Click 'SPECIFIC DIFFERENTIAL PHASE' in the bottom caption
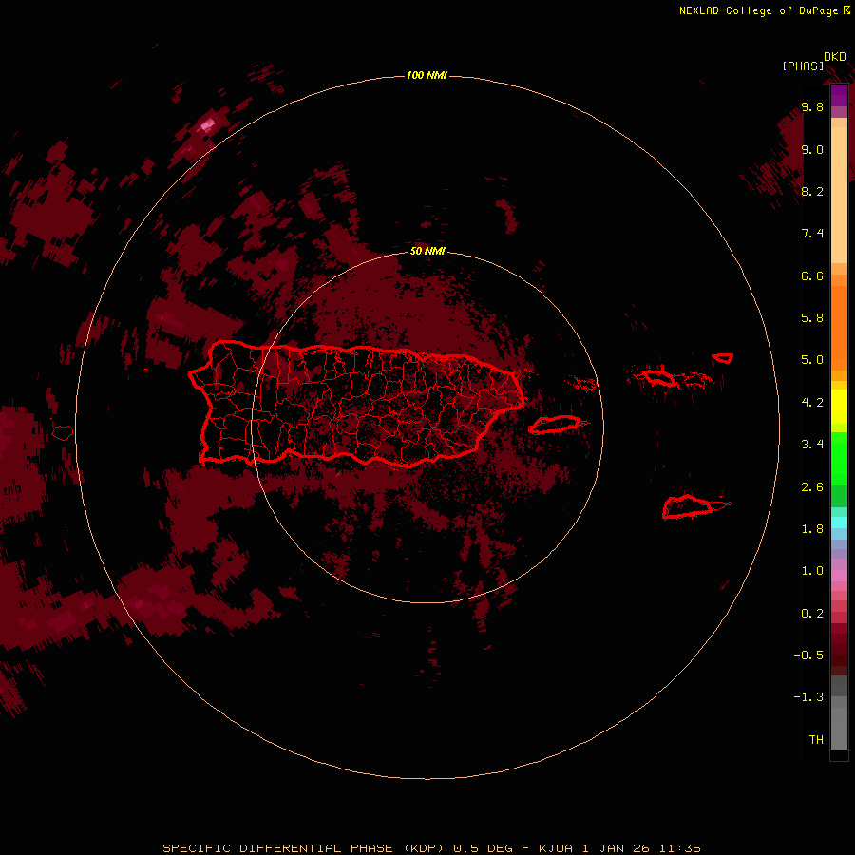 (277, 848)
